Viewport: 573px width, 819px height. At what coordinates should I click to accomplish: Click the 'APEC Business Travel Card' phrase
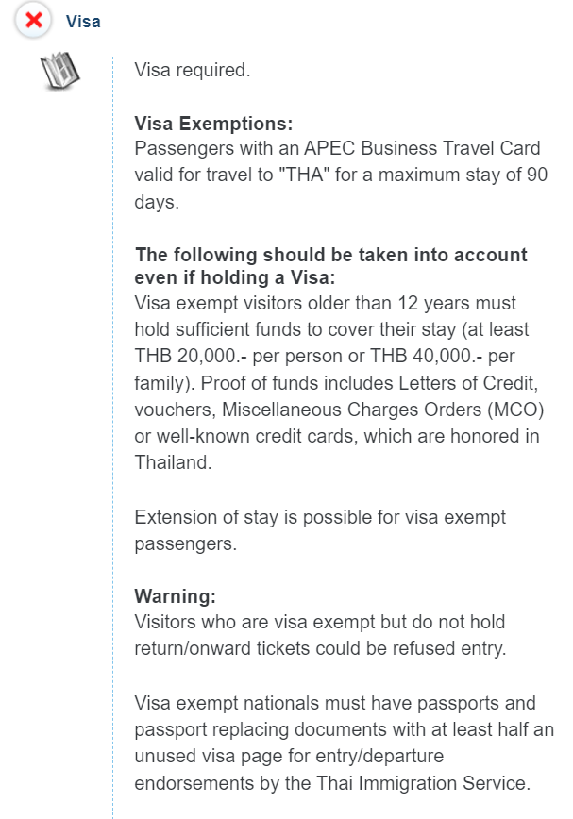pos(422,148)
